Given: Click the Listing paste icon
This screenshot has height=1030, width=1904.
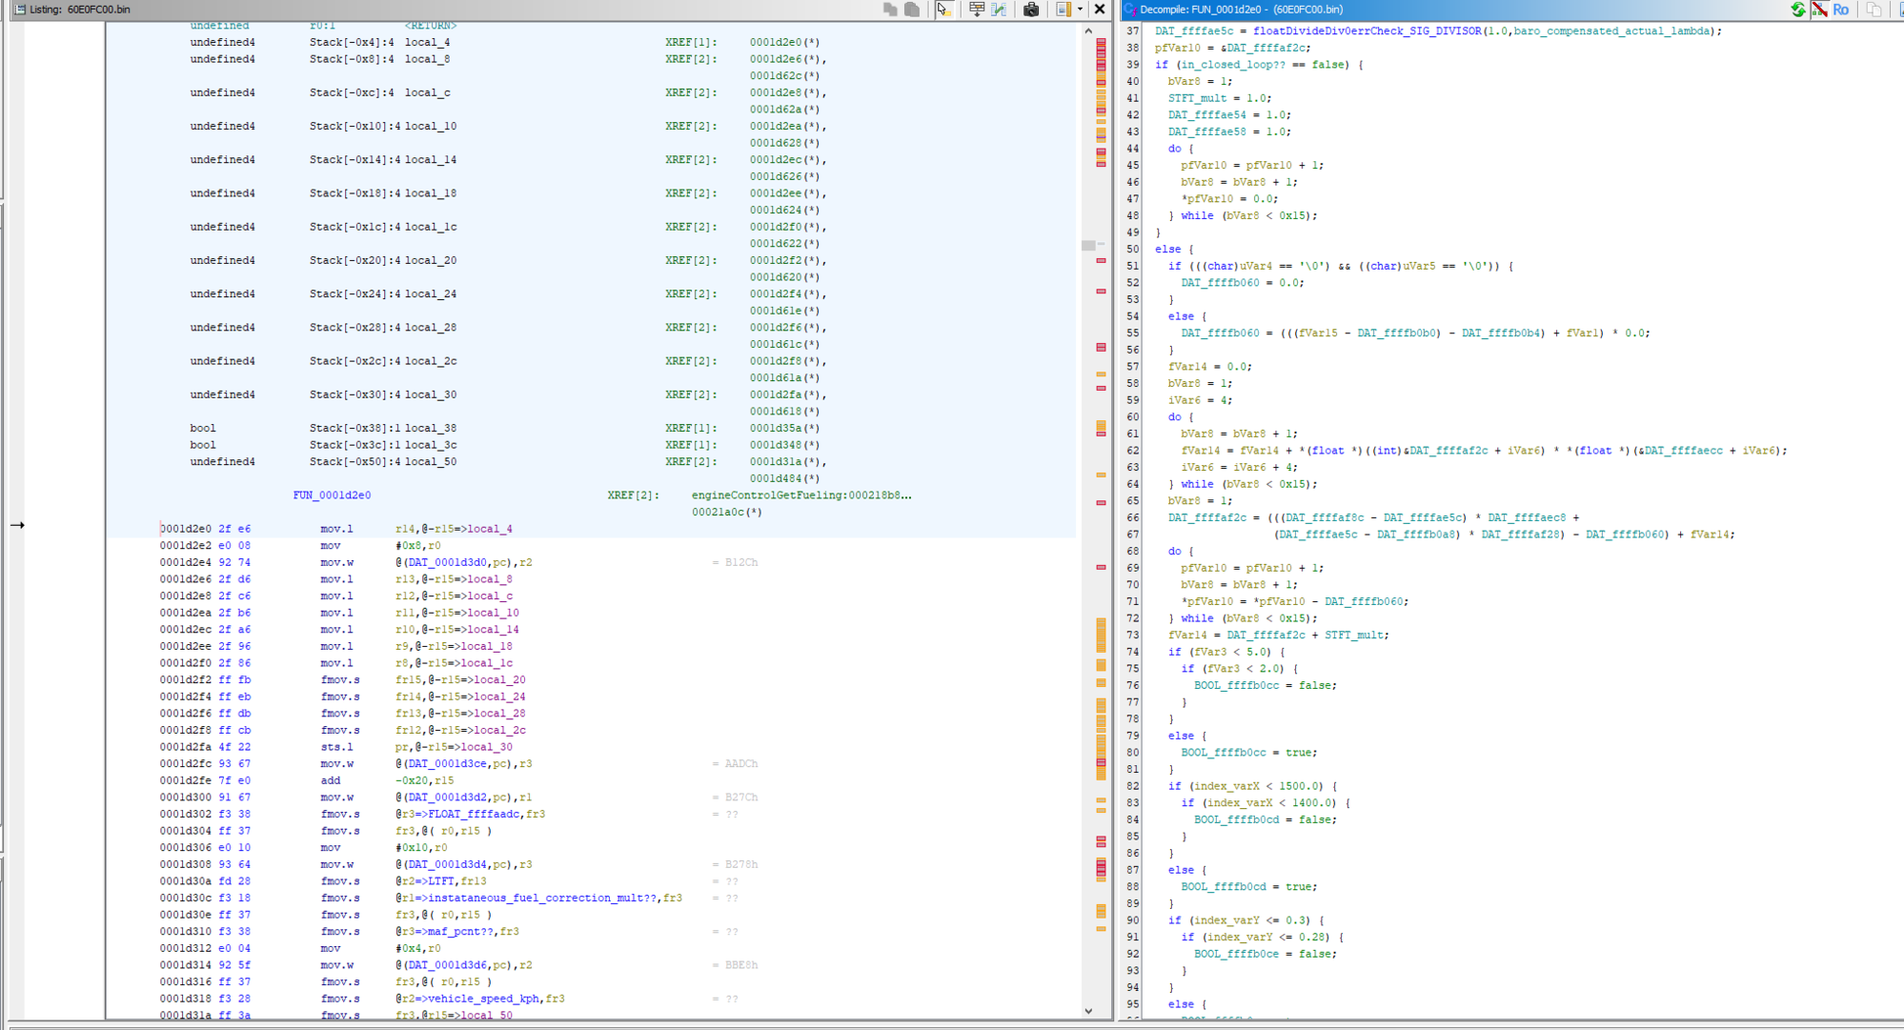Looking at the screenshot, I should coord(912,10).
